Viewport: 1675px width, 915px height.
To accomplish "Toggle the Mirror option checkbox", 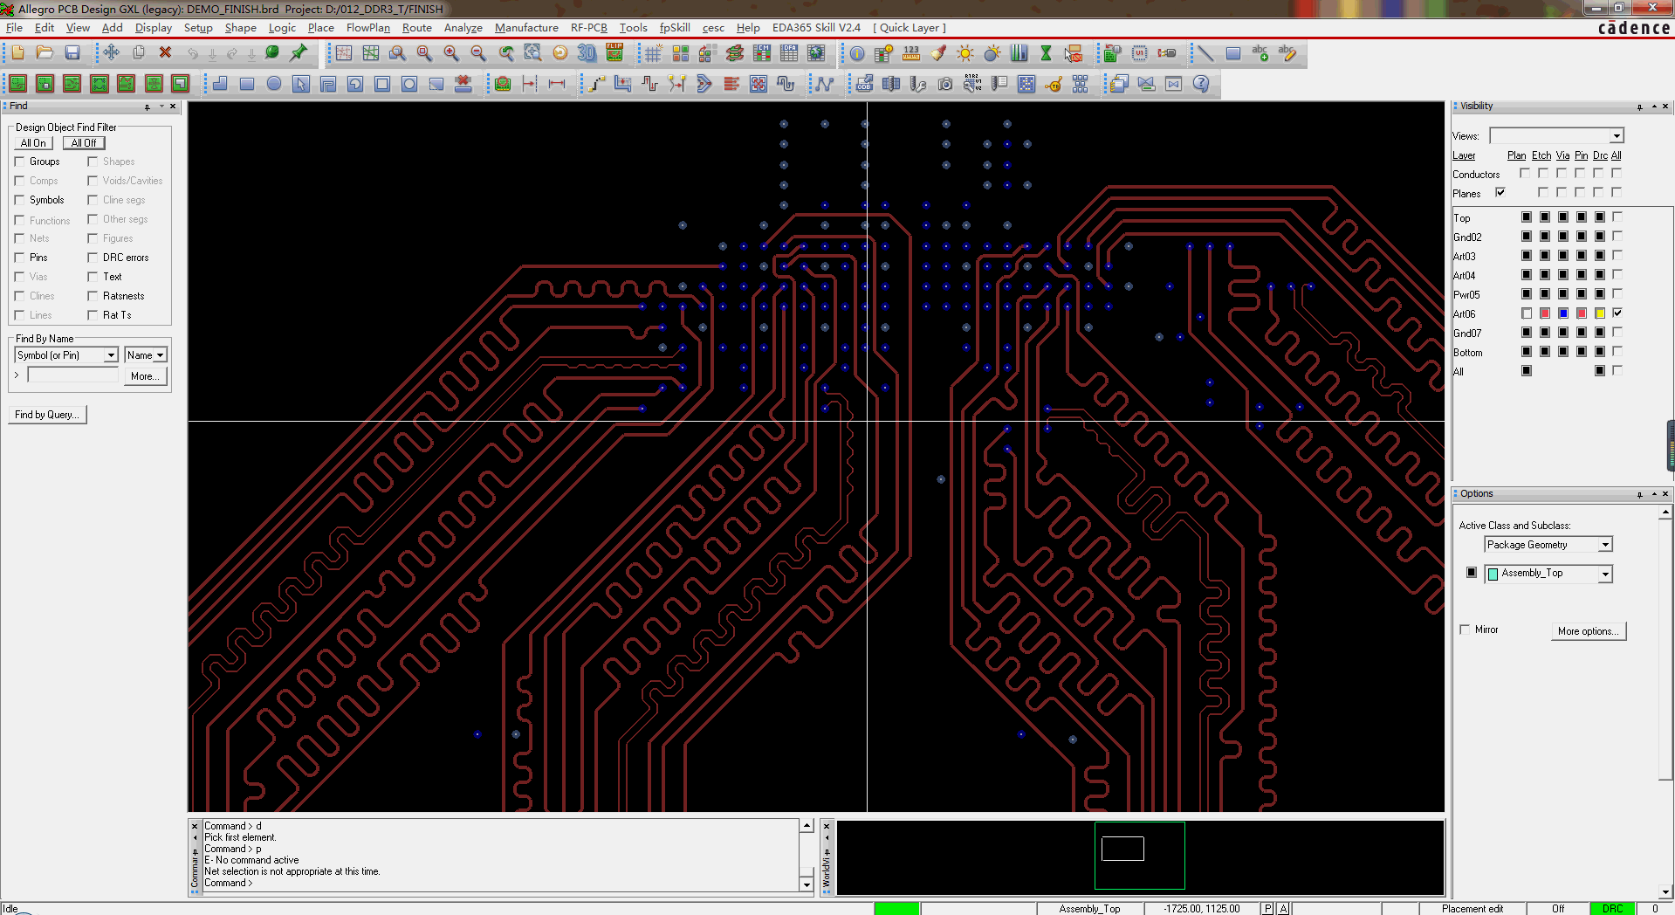I will pyautogui.click(x=1466, y=629).
